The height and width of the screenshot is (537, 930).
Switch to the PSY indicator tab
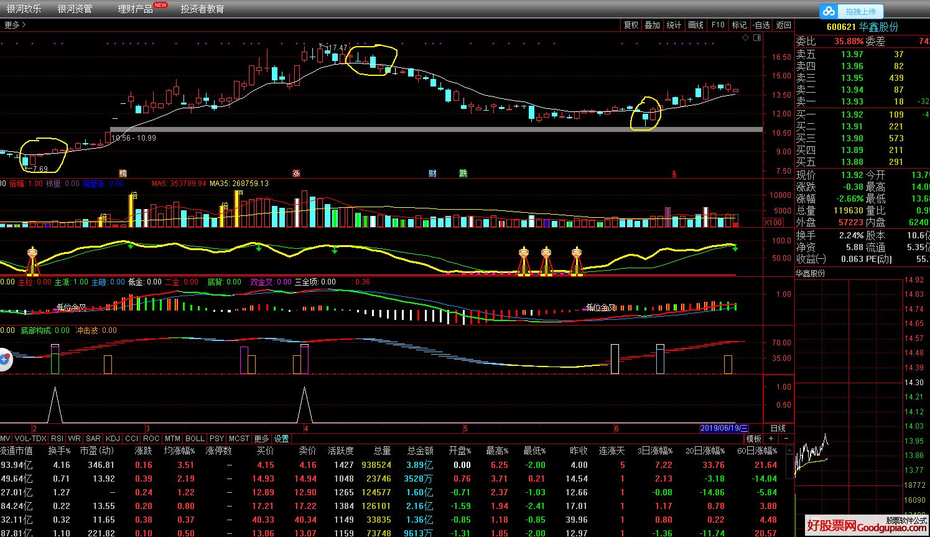pyautogui.click(x=216, y=439)
